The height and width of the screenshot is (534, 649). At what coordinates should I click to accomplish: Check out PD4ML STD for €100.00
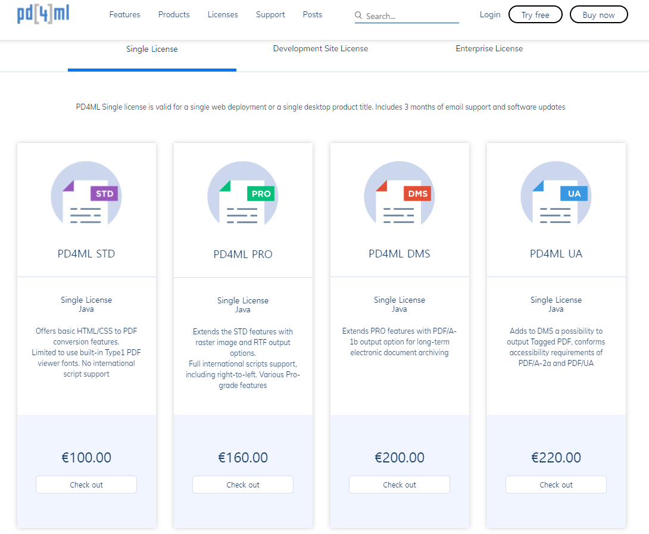tap(86, 485)
